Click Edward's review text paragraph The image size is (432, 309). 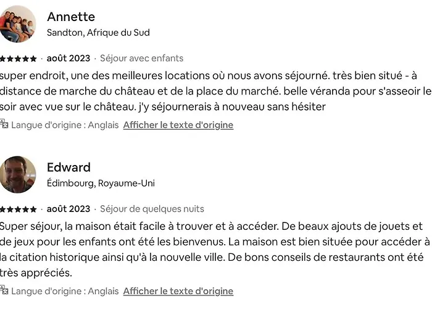(210, 249)
